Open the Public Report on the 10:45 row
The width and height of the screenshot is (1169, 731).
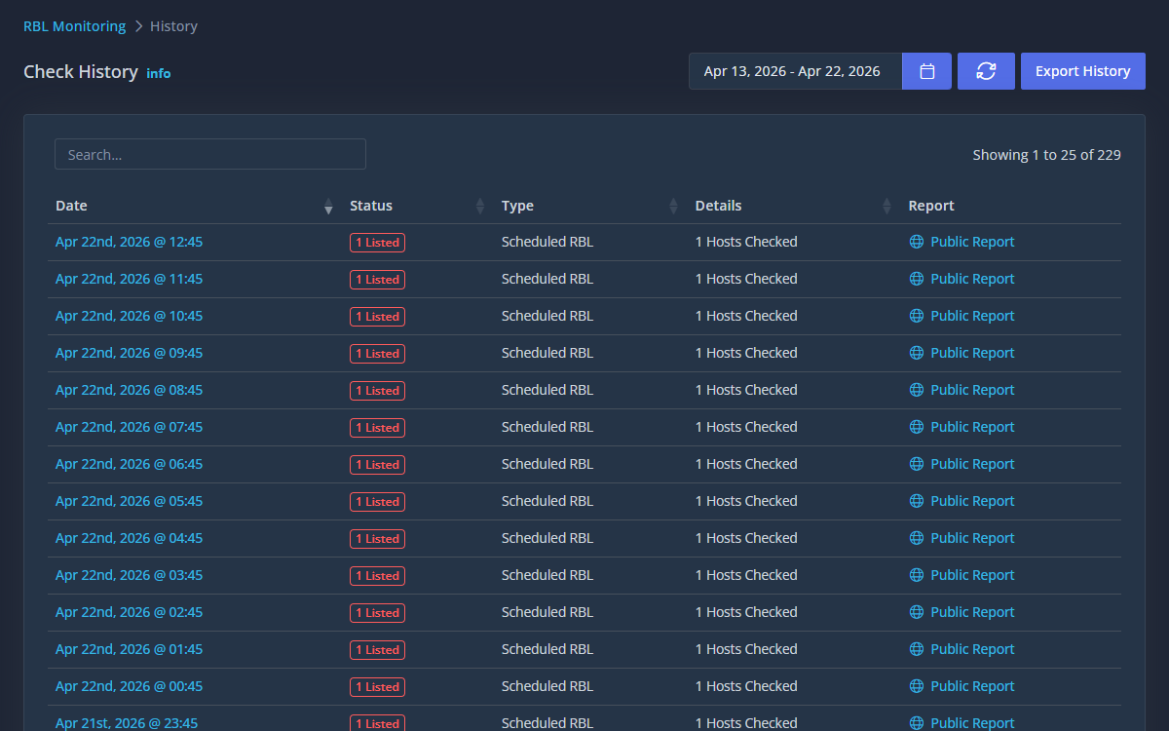tap(972, 315)
